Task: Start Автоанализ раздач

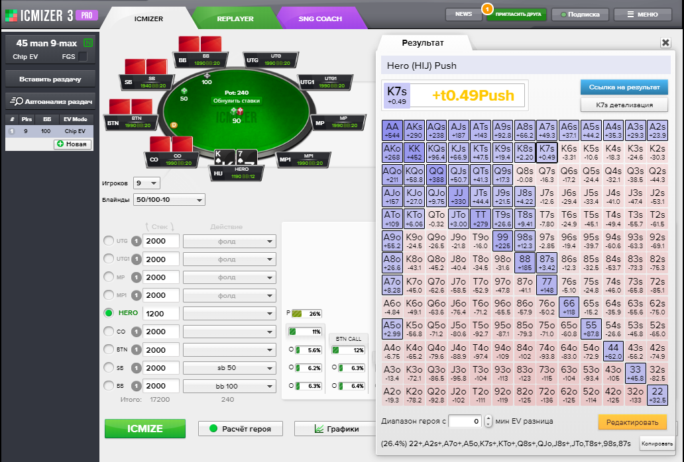Action: [x=50, y=101]
